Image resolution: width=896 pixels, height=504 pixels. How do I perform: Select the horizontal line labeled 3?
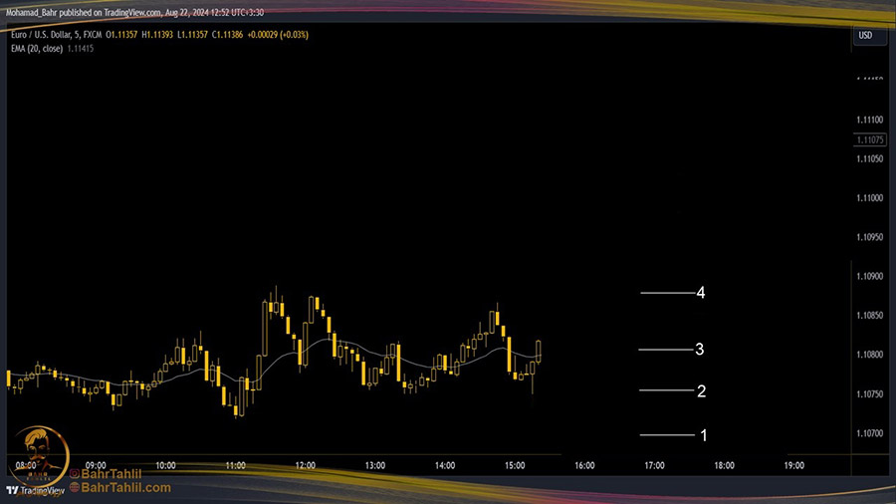(x=665, y=350)
